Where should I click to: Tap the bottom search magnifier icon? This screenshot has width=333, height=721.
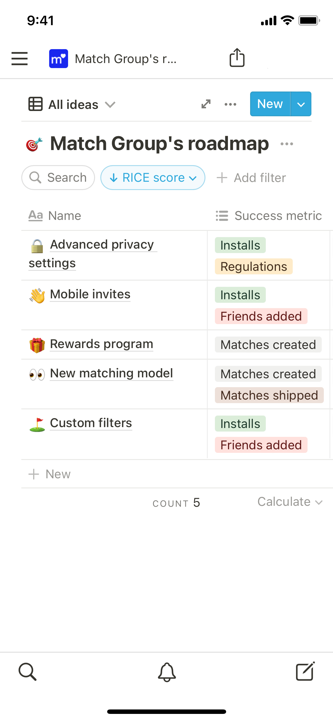click(x=28, y=672)
